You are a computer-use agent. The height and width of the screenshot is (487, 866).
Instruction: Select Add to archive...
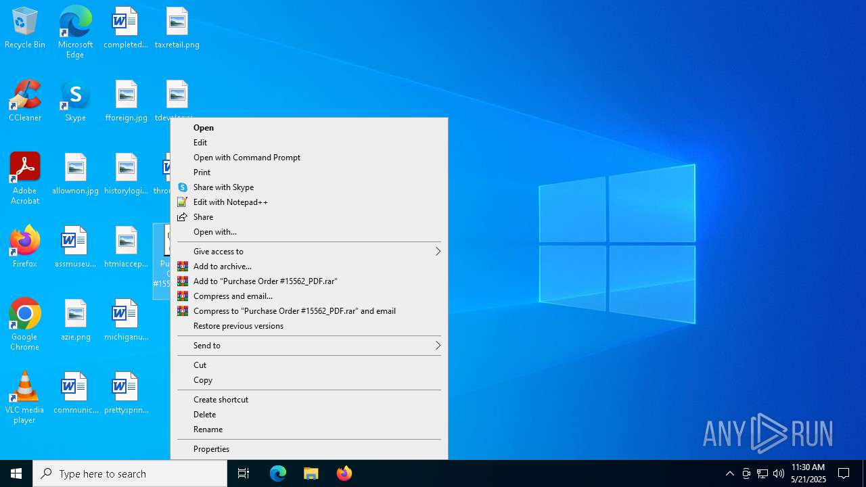point(309,266)
